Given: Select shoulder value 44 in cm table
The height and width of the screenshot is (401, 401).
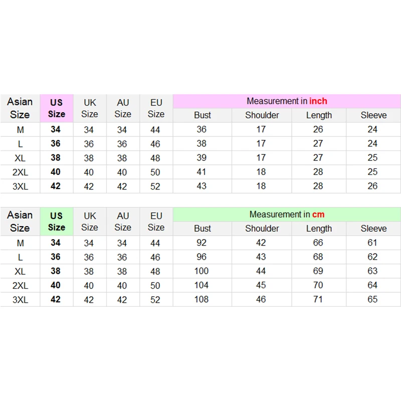Looking at the screenshot, I should coord(261,271).
